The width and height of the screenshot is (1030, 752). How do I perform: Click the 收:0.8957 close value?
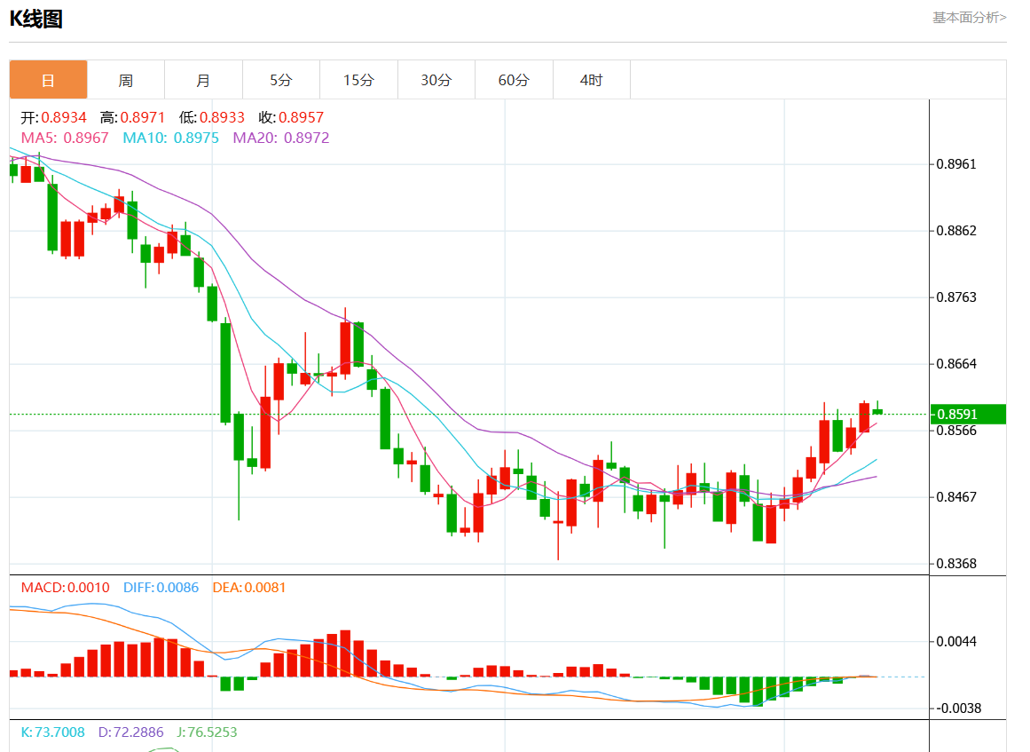(291, 118)
